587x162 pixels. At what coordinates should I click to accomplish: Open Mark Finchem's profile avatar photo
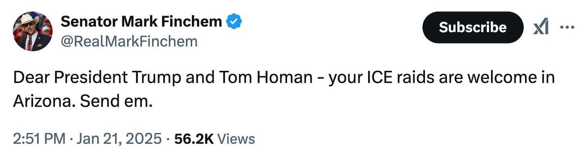click(33, 31)
